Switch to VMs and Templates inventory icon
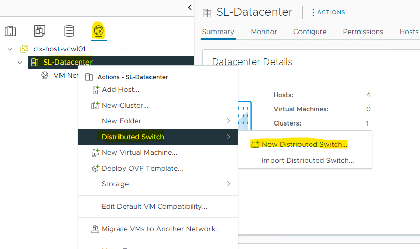Image resolution: width=420 pixels, height=249 pixels. tap(40, 31)
